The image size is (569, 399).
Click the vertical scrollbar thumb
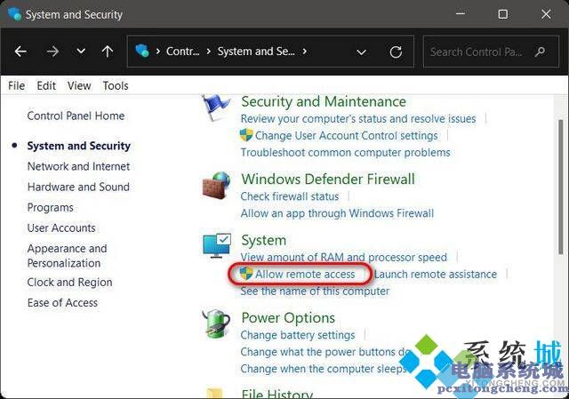[x=561, y=188]
